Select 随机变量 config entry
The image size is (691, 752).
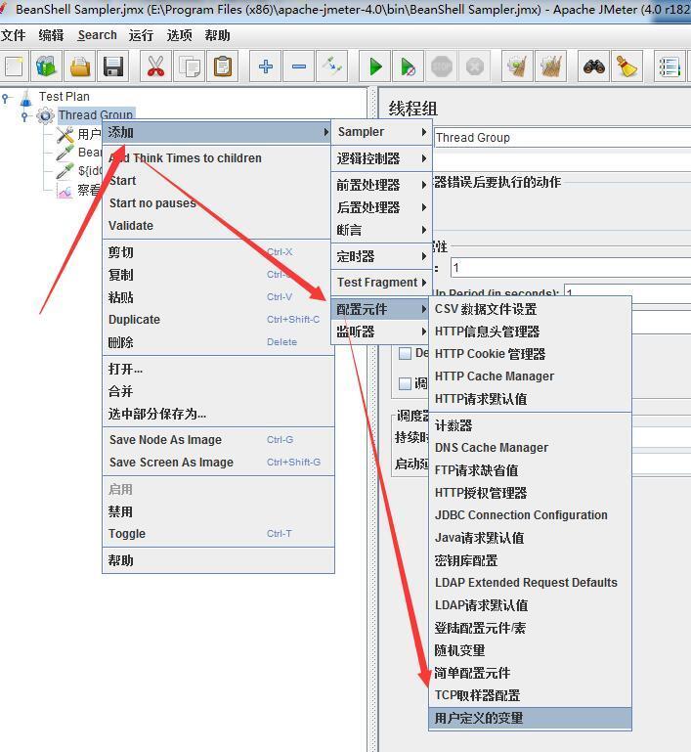(530, 651)
